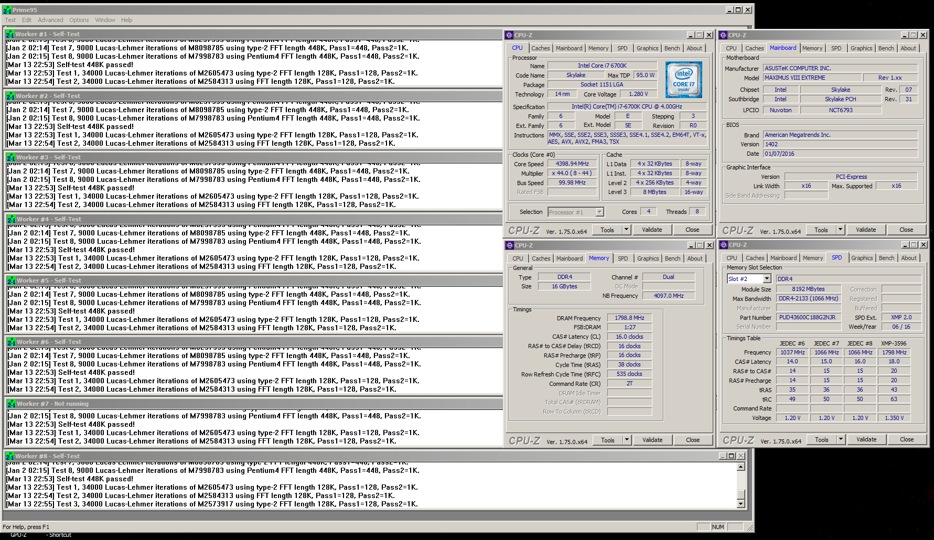Click the BIOS version 1402 field

tap(841, 144)
